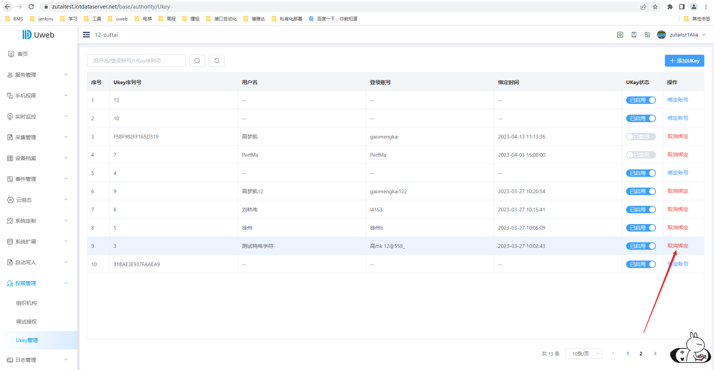Click the bookmark-style header icon
The image size is (714, 370).
click(634, 35)
